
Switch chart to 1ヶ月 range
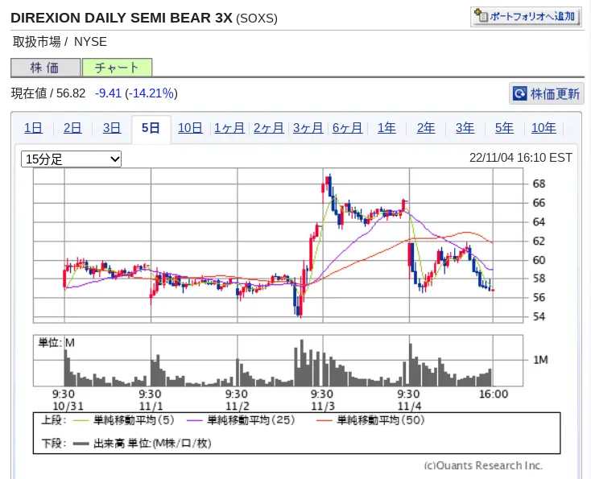(x=229, y=128)
